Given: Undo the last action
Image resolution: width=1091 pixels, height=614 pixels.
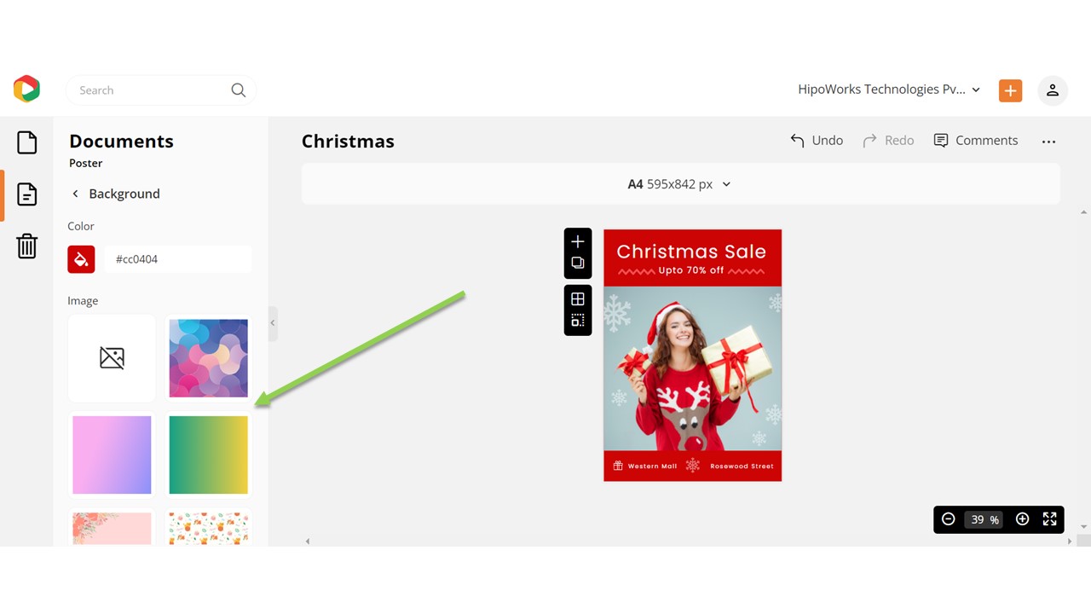Looking at the screenshot, I should click(x=816, y=140).
